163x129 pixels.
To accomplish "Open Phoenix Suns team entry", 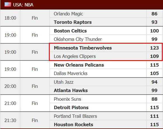I will point(67,99).
